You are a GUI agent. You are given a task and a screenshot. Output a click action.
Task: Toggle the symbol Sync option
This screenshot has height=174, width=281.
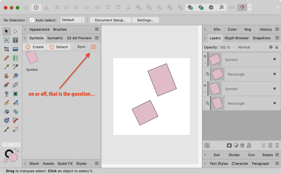tap(93, 47)
